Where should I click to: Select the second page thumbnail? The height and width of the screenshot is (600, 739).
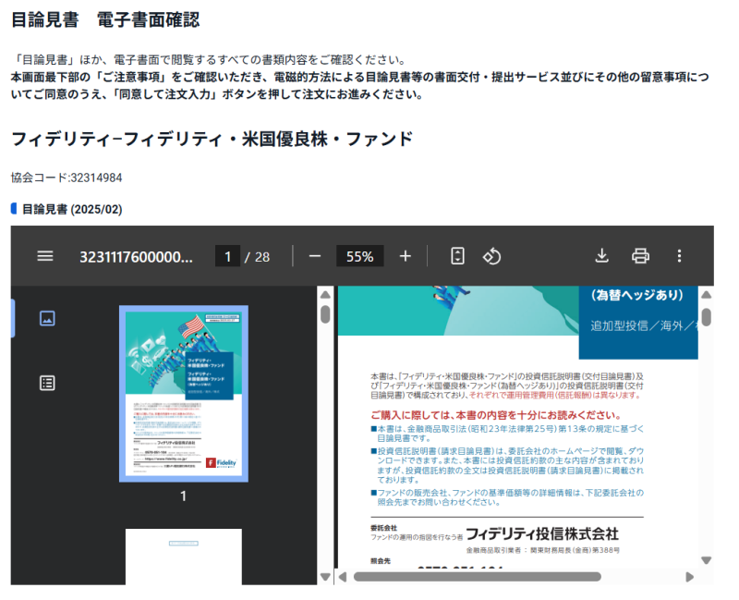[184, 557]
